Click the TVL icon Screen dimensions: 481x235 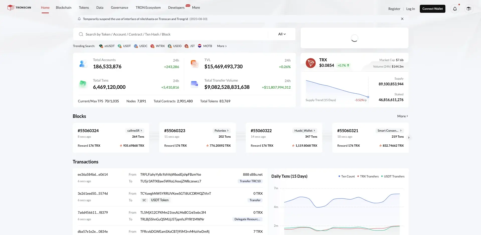pyautogui.click(x=194, y=64)
